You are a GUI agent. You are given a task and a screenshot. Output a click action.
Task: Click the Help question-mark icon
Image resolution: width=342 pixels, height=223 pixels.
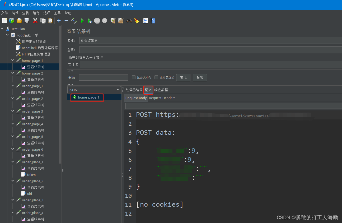[153, 21]
